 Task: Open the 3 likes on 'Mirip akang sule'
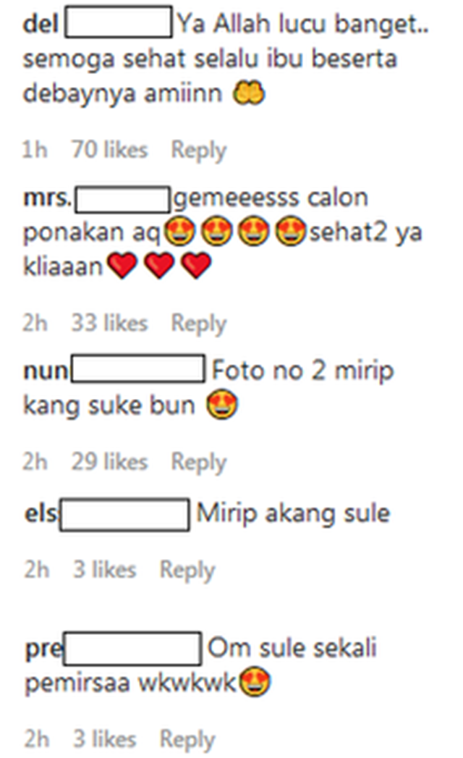point(104,570)
